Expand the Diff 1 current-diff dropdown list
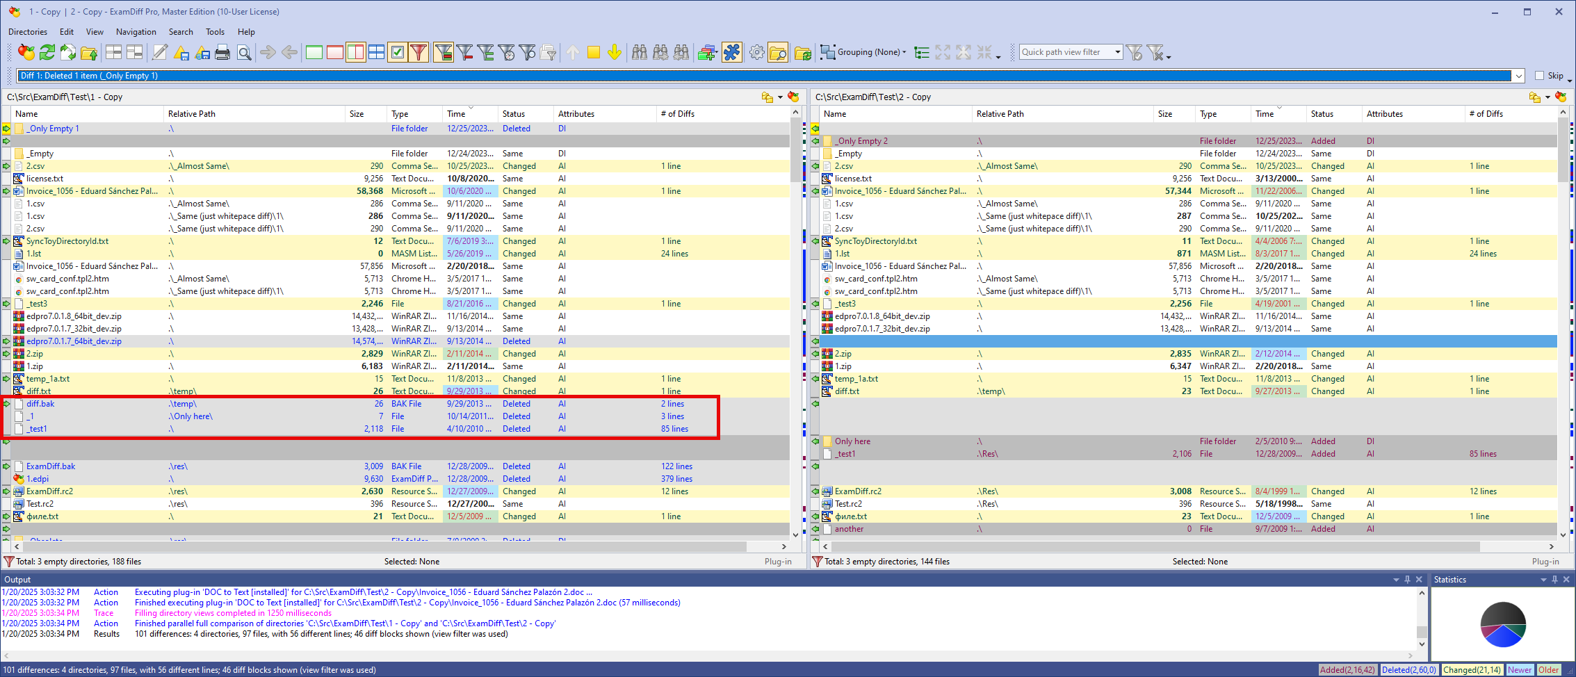Viewport: 1576px width, 677px height. 1519,76
